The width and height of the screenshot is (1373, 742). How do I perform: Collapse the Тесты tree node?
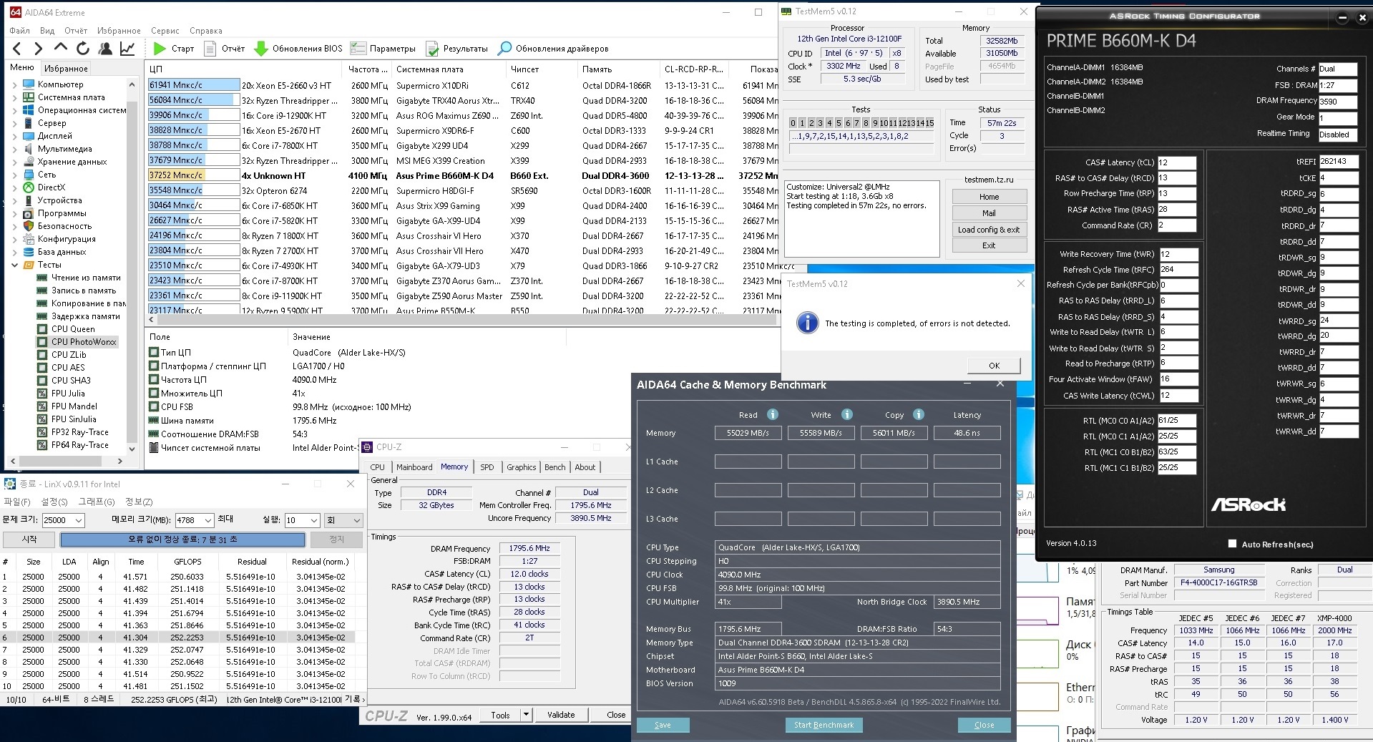click(15, 265)
